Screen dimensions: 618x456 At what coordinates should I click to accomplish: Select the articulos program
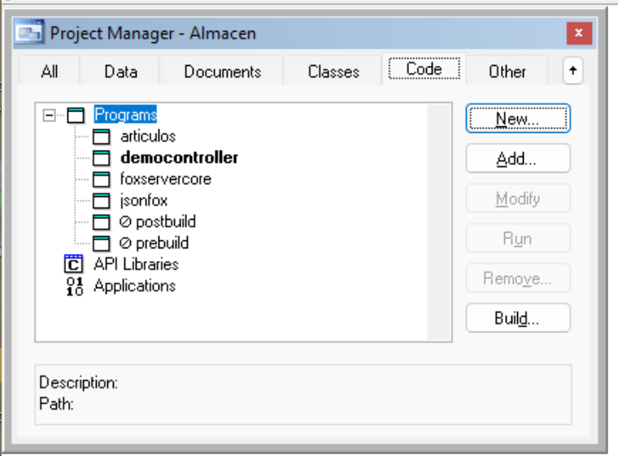point(148,136)
